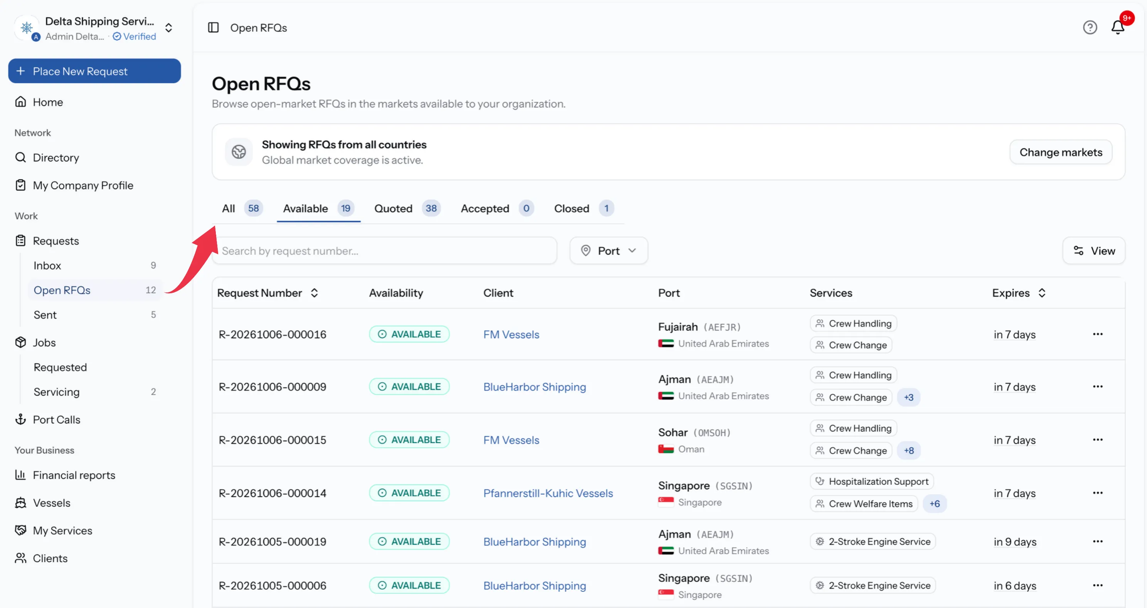This screenshot has width=1147, height=608.
Task: Open the help question mark icon
Action: 1090,28
